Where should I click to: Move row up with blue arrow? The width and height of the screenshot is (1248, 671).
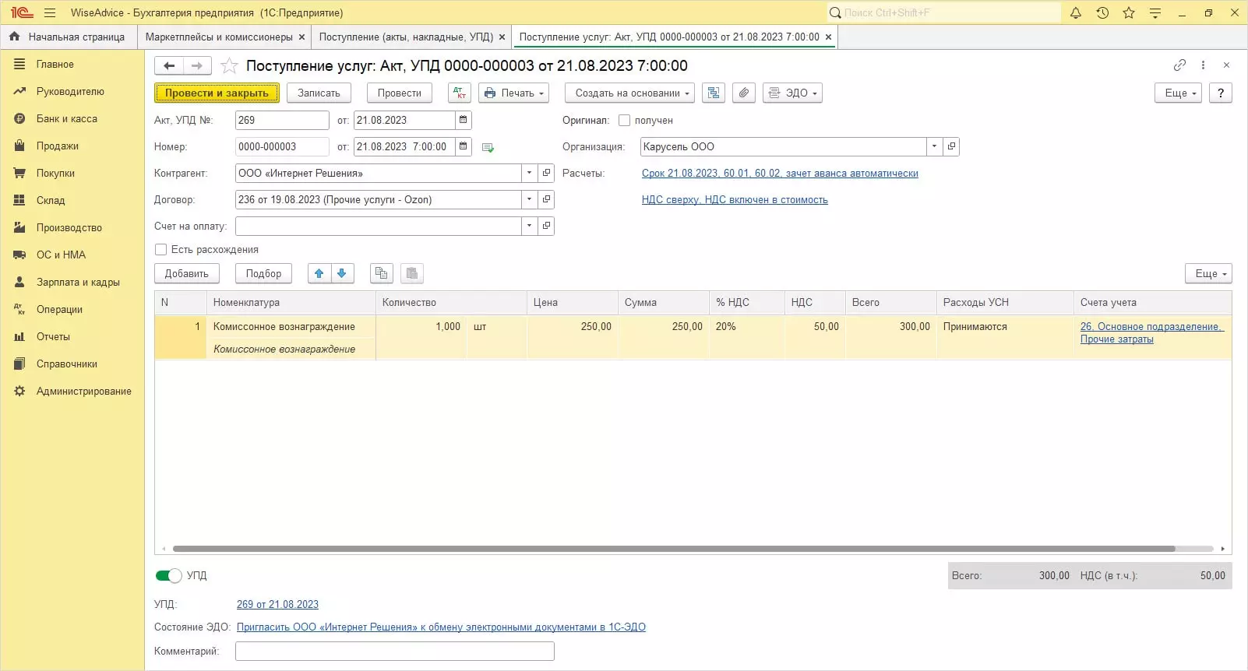point(319,273)
